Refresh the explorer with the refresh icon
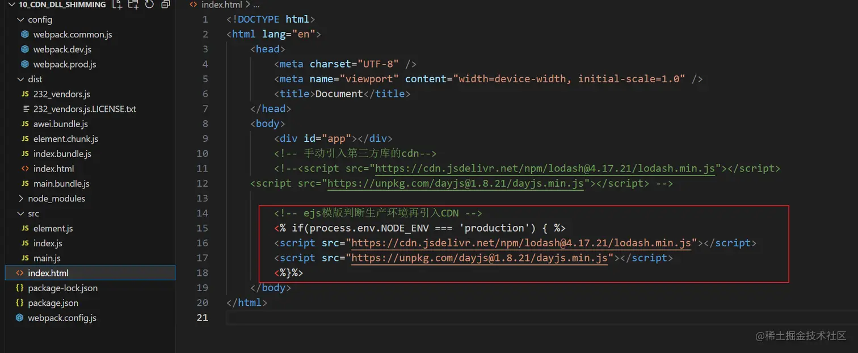 coord(149,5)
